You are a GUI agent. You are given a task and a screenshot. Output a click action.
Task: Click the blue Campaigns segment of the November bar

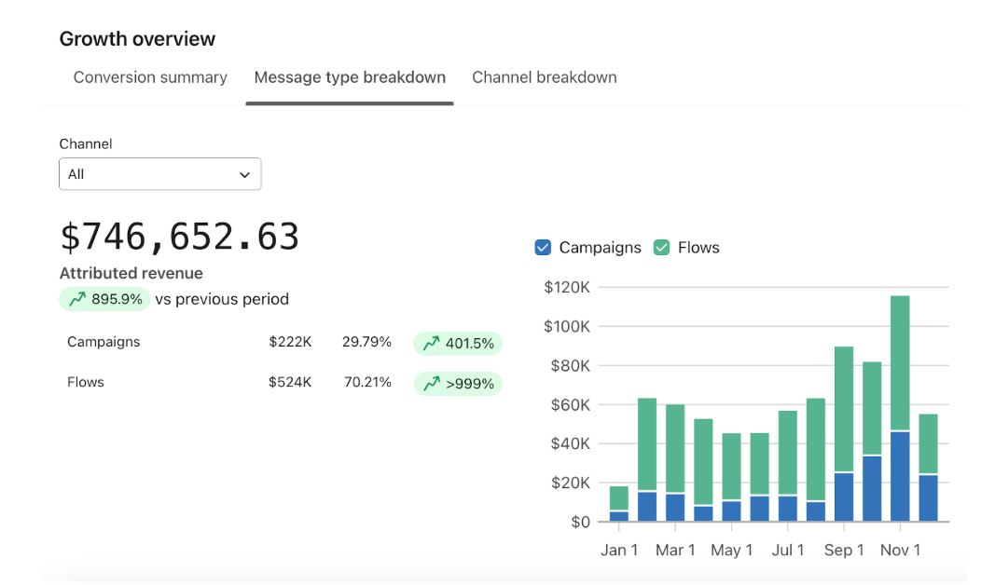pyautogui.click(x=900, y=476)
